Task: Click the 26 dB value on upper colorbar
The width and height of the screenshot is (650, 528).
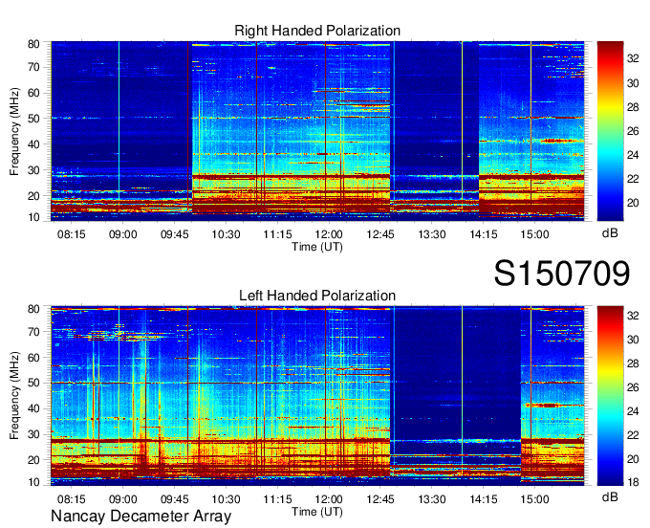Action: coord(633,131)
